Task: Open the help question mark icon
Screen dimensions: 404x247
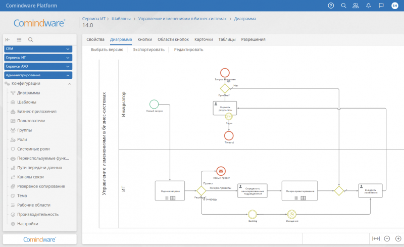Action: pos(331,6)
